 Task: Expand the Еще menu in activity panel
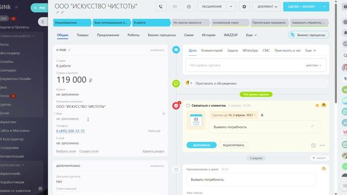click(311, 50)
